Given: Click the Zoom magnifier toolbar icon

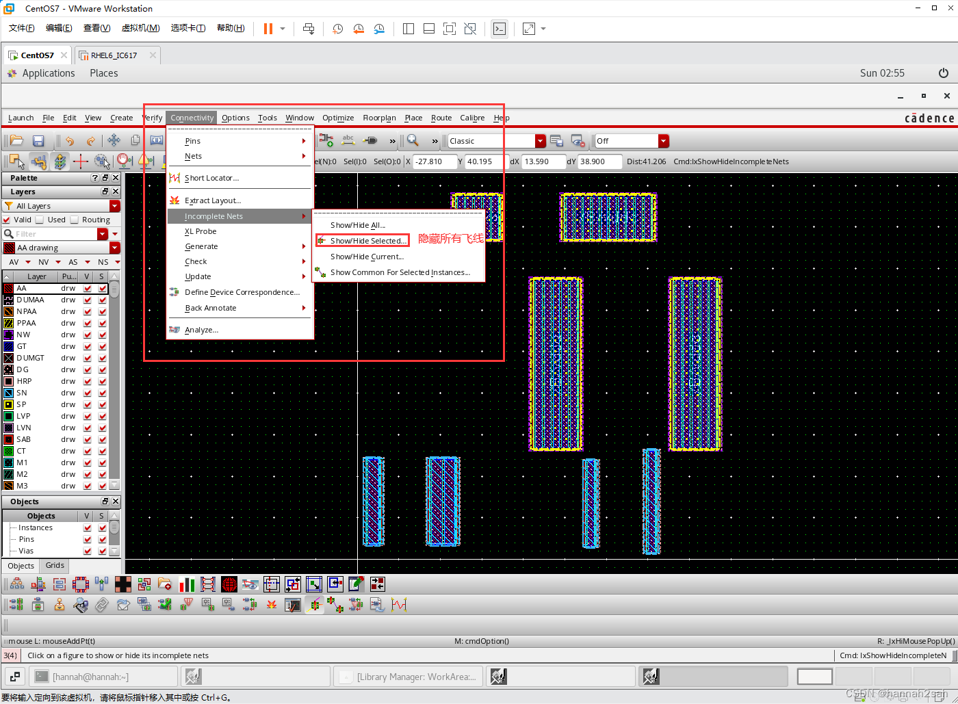Looking at the screenshot, I should click(413, 141).
